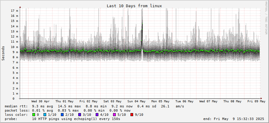The width and height of the screenshot is (269, 123).
Task: Click the green 0 loss color swatch
Action: click(34, 115)
